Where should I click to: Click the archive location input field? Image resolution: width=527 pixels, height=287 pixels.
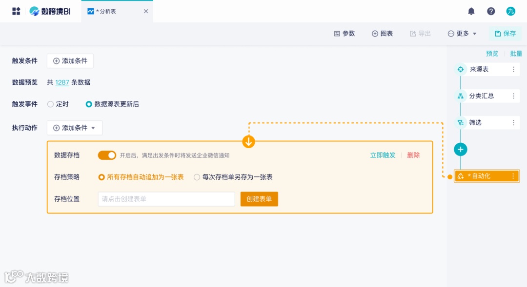[166, 199]
